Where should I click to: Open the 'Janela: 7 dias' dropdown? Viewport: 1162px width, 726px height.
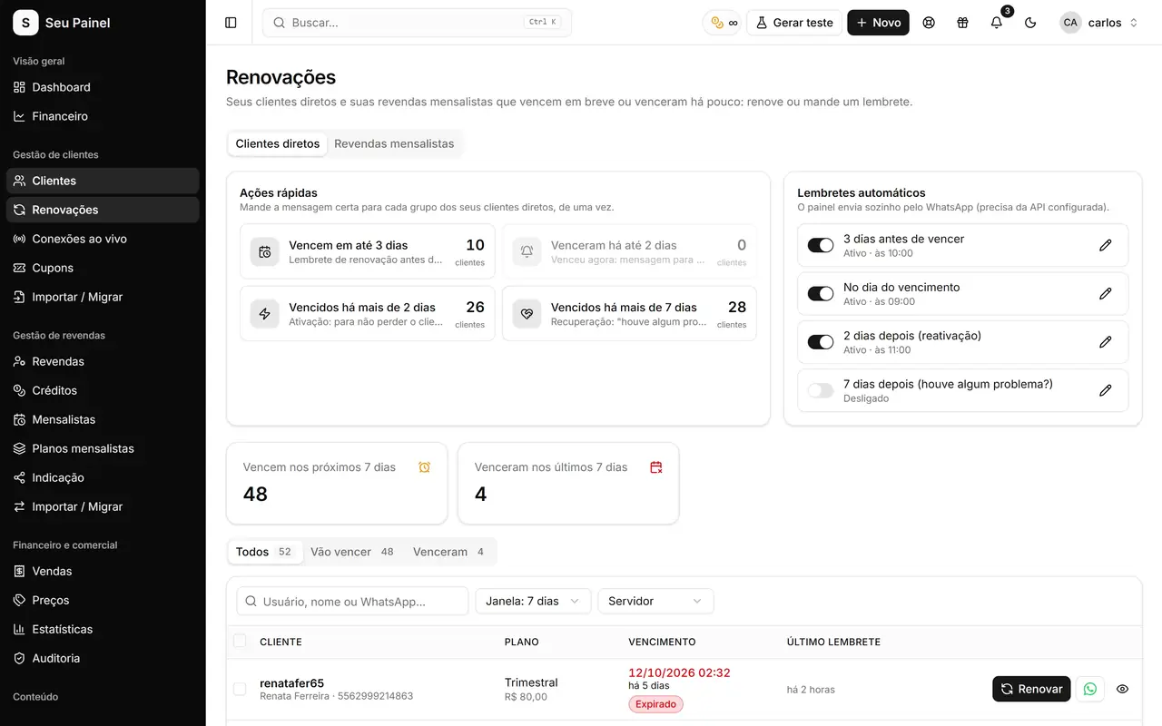tap(533, 601)
